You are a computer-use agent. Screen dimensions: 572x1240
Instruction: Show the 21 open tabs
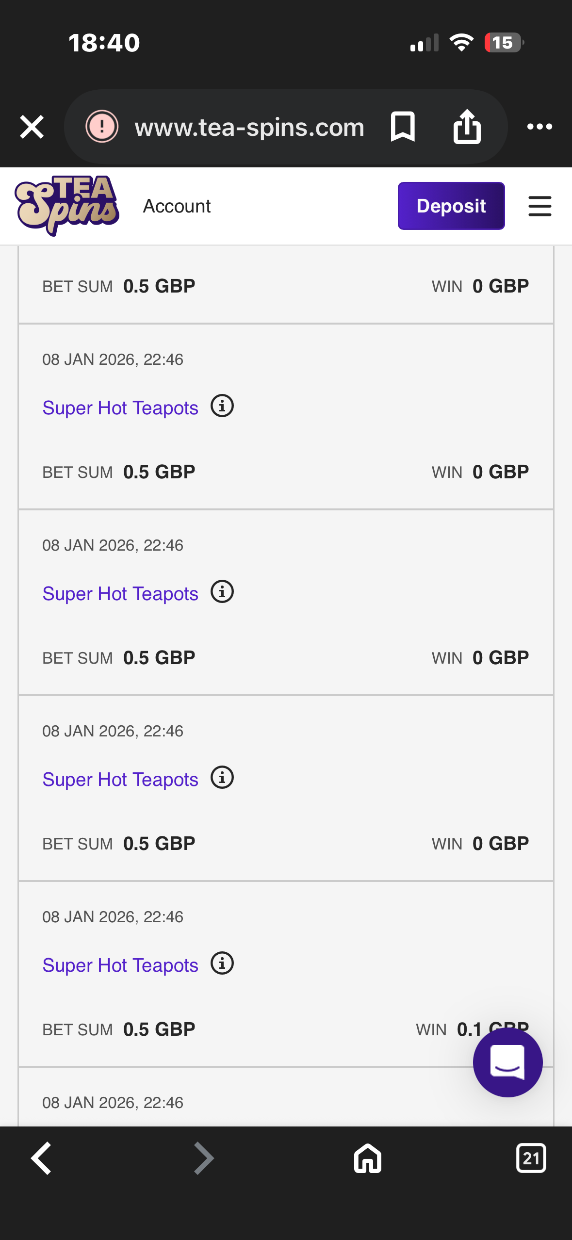coord(531,1158)
